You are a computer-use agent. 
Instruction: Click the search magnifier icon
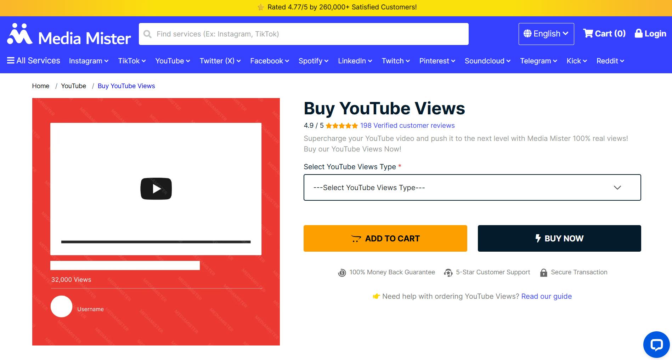[x=147, y=34]
